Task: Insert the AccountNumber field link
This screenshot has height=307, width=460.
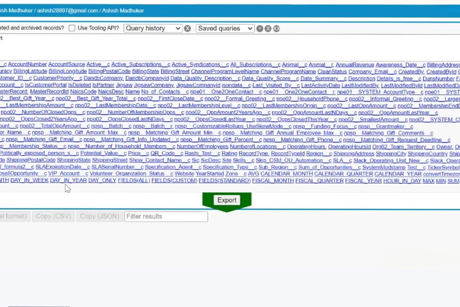Action: (x=27, y=64)
